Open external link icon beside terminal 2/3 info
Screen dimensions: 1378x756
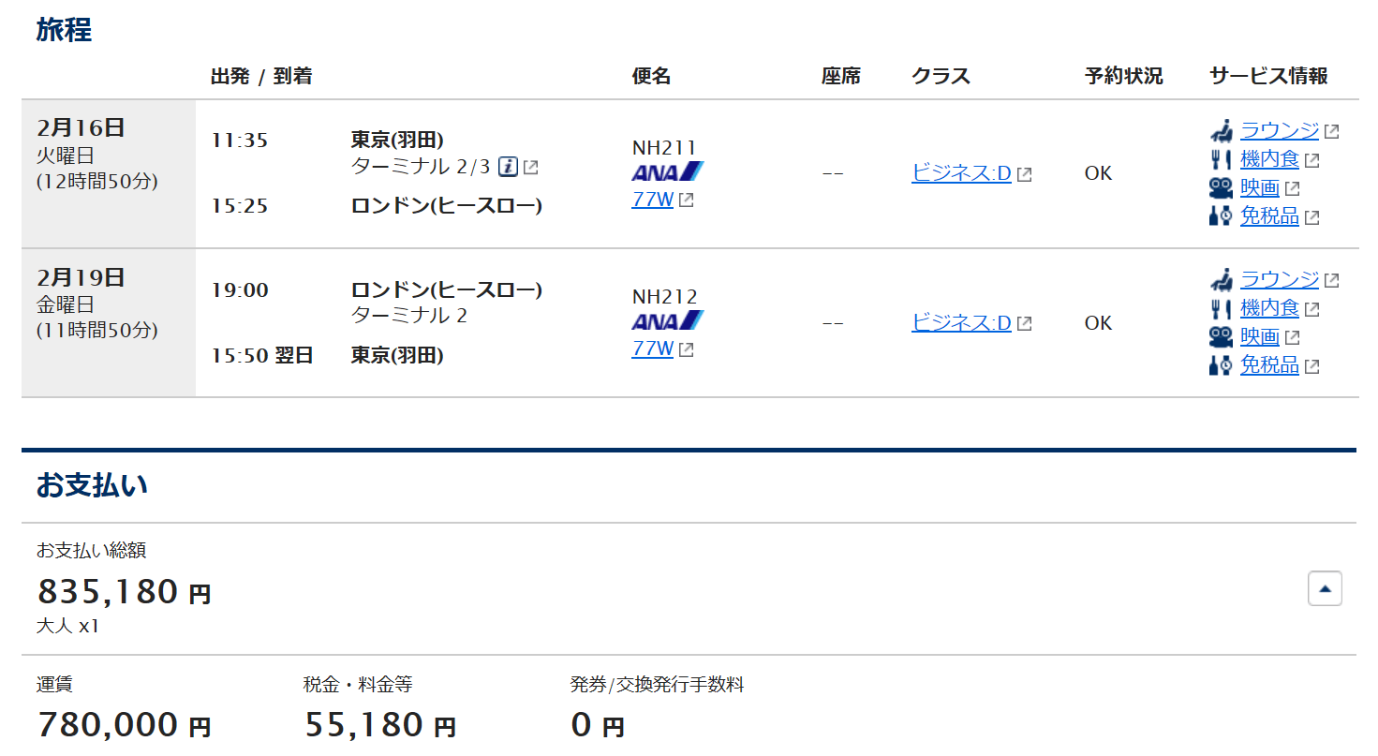tap(531, 168)
